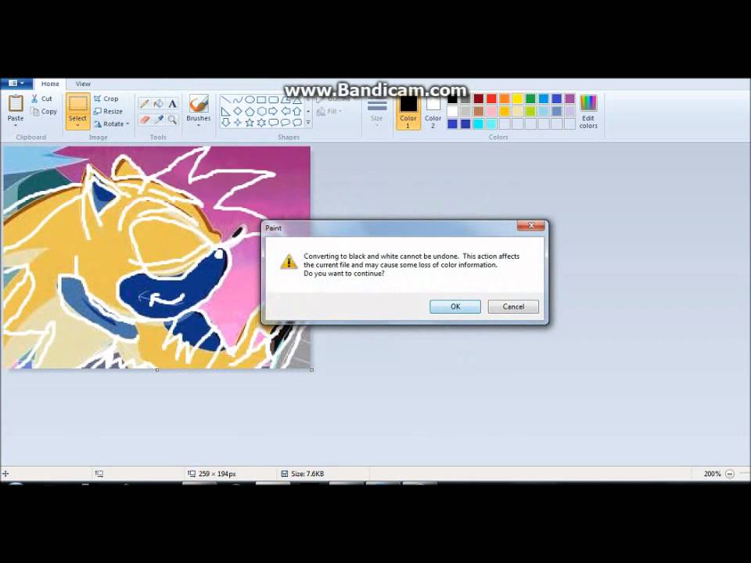Click the Copy button

tap(44, 112)
